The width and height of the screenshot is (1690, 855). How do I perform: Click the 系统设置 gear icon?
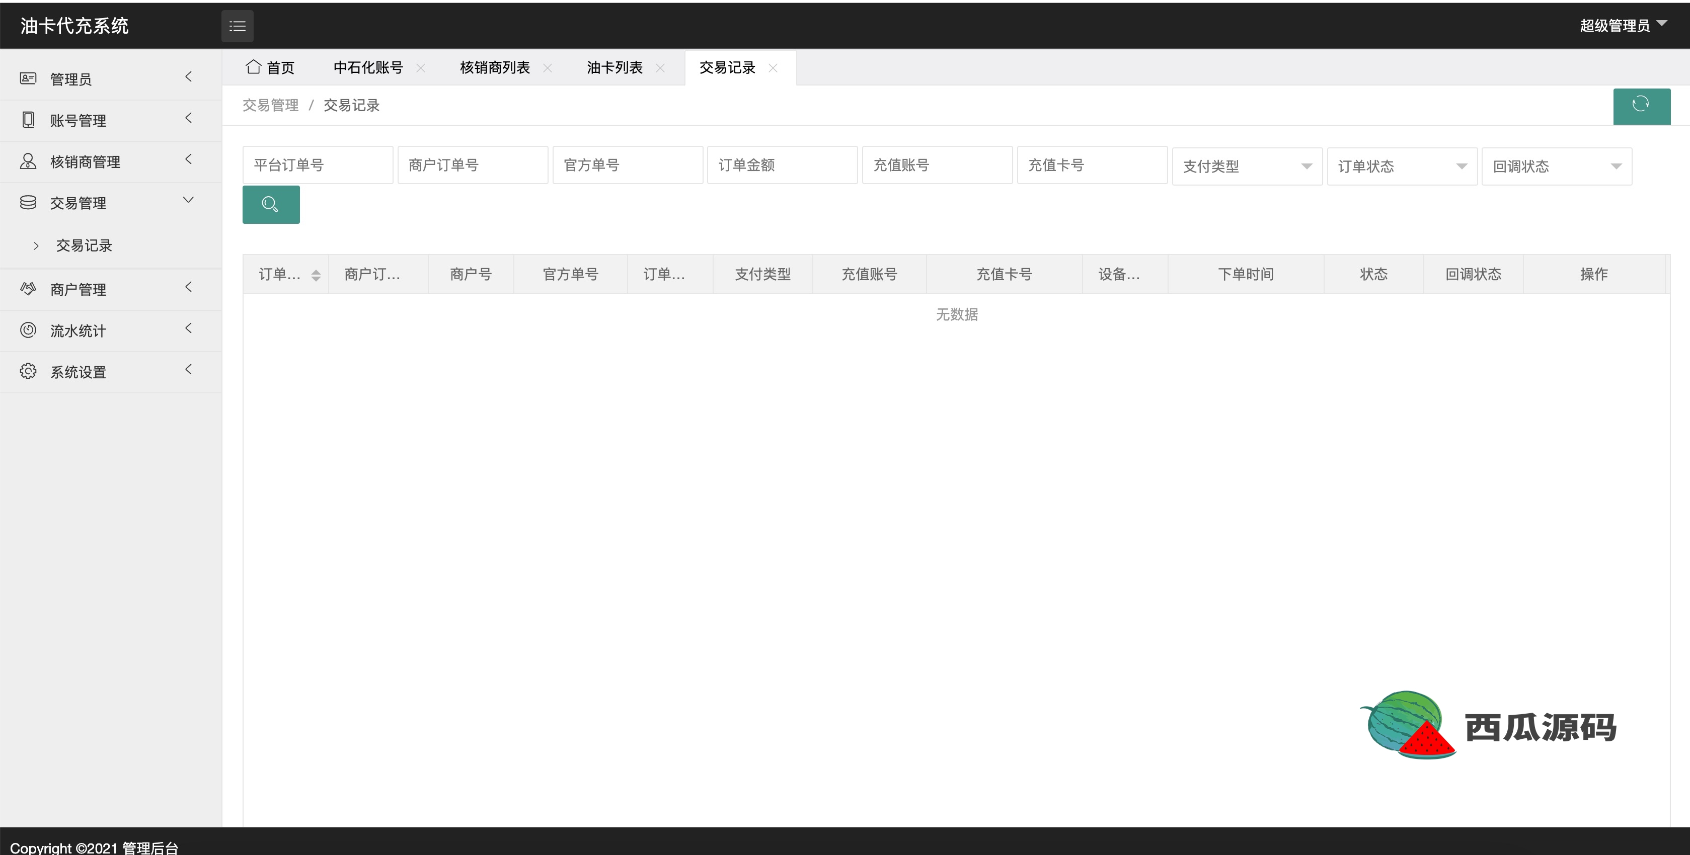pos(28,371)
